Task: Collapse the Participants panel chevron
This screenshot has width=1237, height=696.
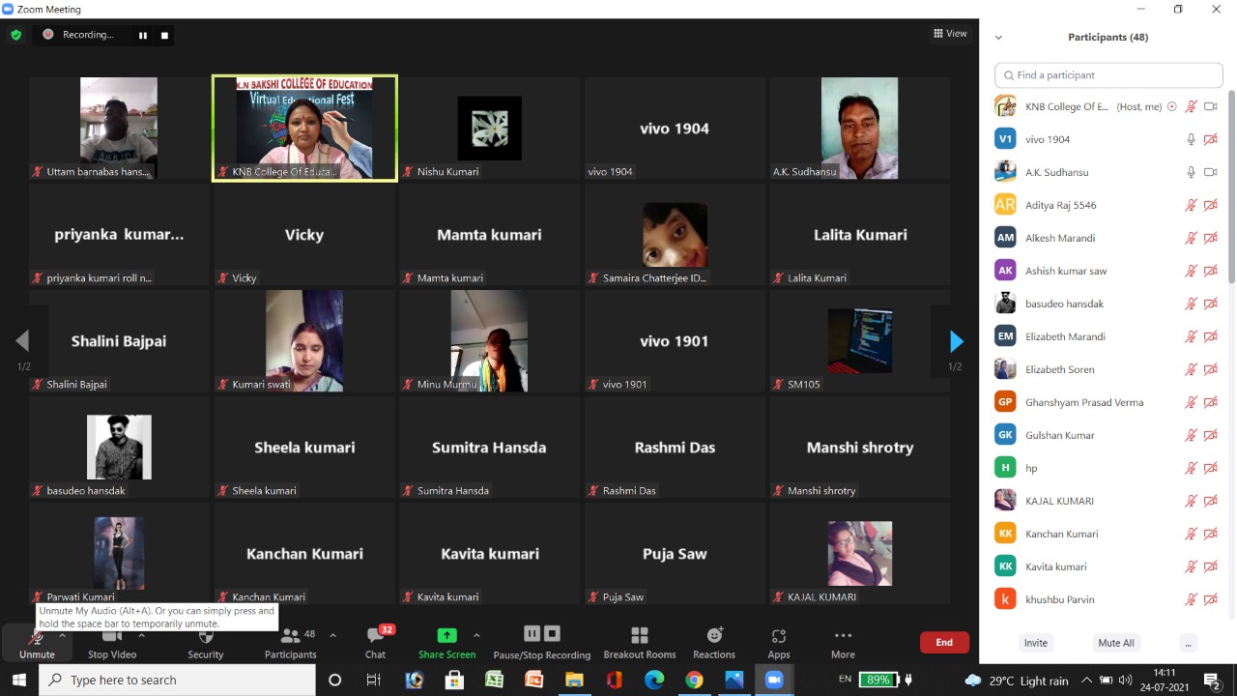Action: [998, 38]
